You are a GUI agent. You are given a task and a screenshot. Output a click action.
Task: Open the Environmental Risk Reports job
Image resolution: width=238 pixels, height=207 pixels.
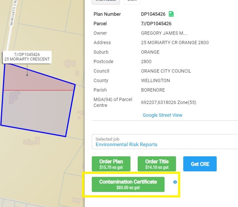coord(127,145)
